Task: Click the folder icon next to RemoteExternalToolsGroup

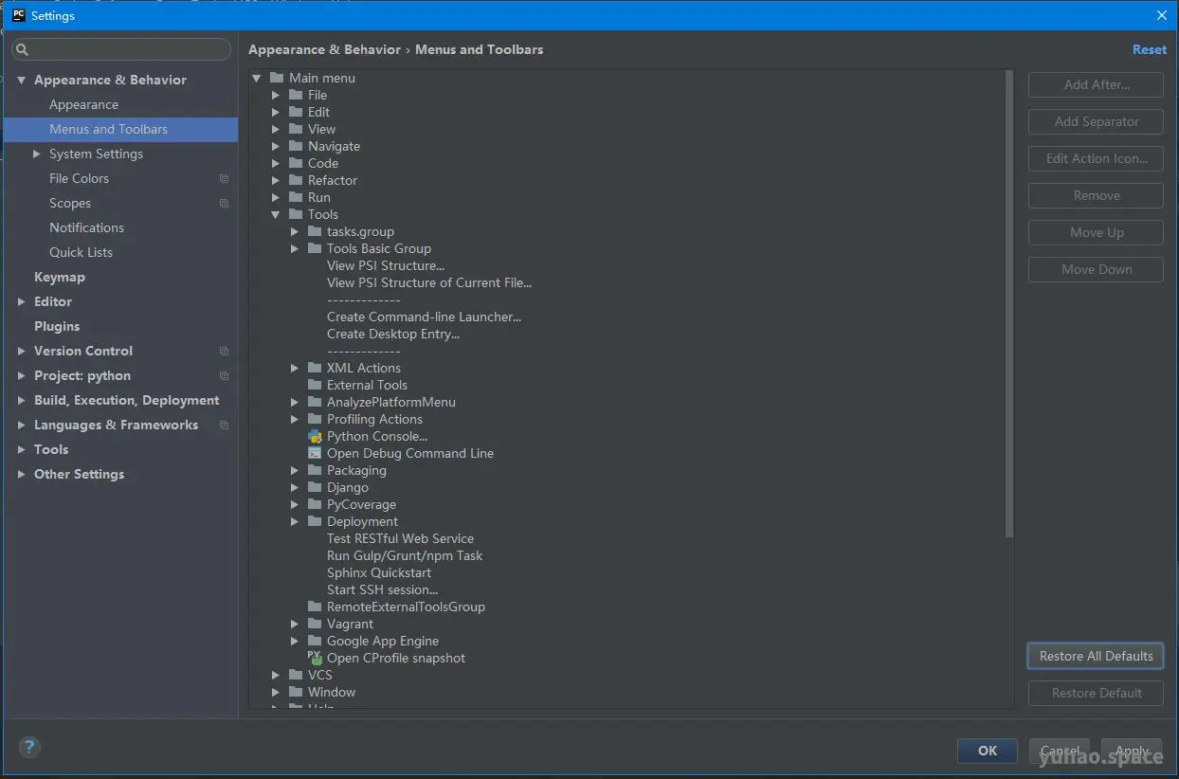Action: [315, 607]
